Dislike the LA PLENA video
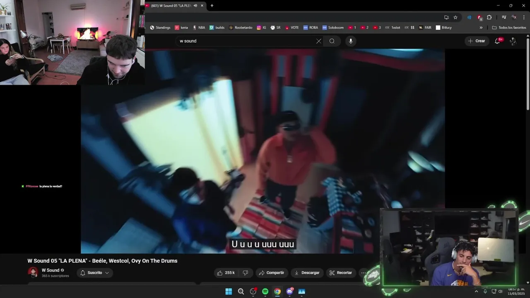Viewport: 530px width, 298px height. (245, 273)
